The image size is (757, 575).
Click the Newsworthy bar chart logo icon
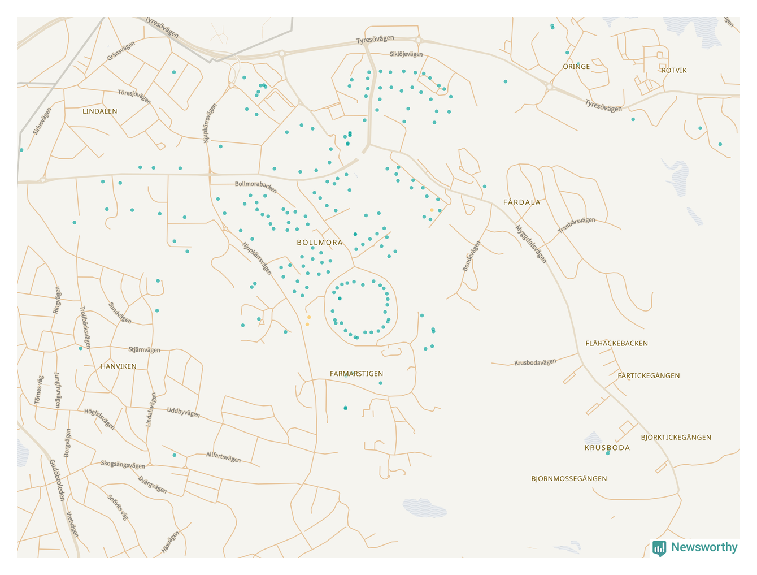[659, 548]
